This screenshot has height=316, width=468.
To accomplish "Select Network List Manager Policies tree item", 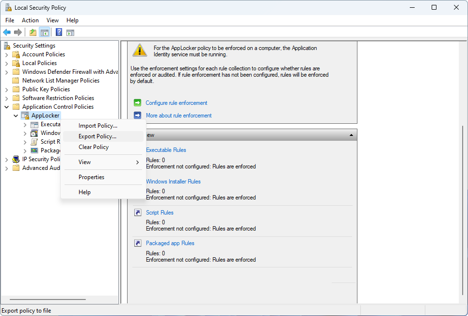I will (61, 81).
